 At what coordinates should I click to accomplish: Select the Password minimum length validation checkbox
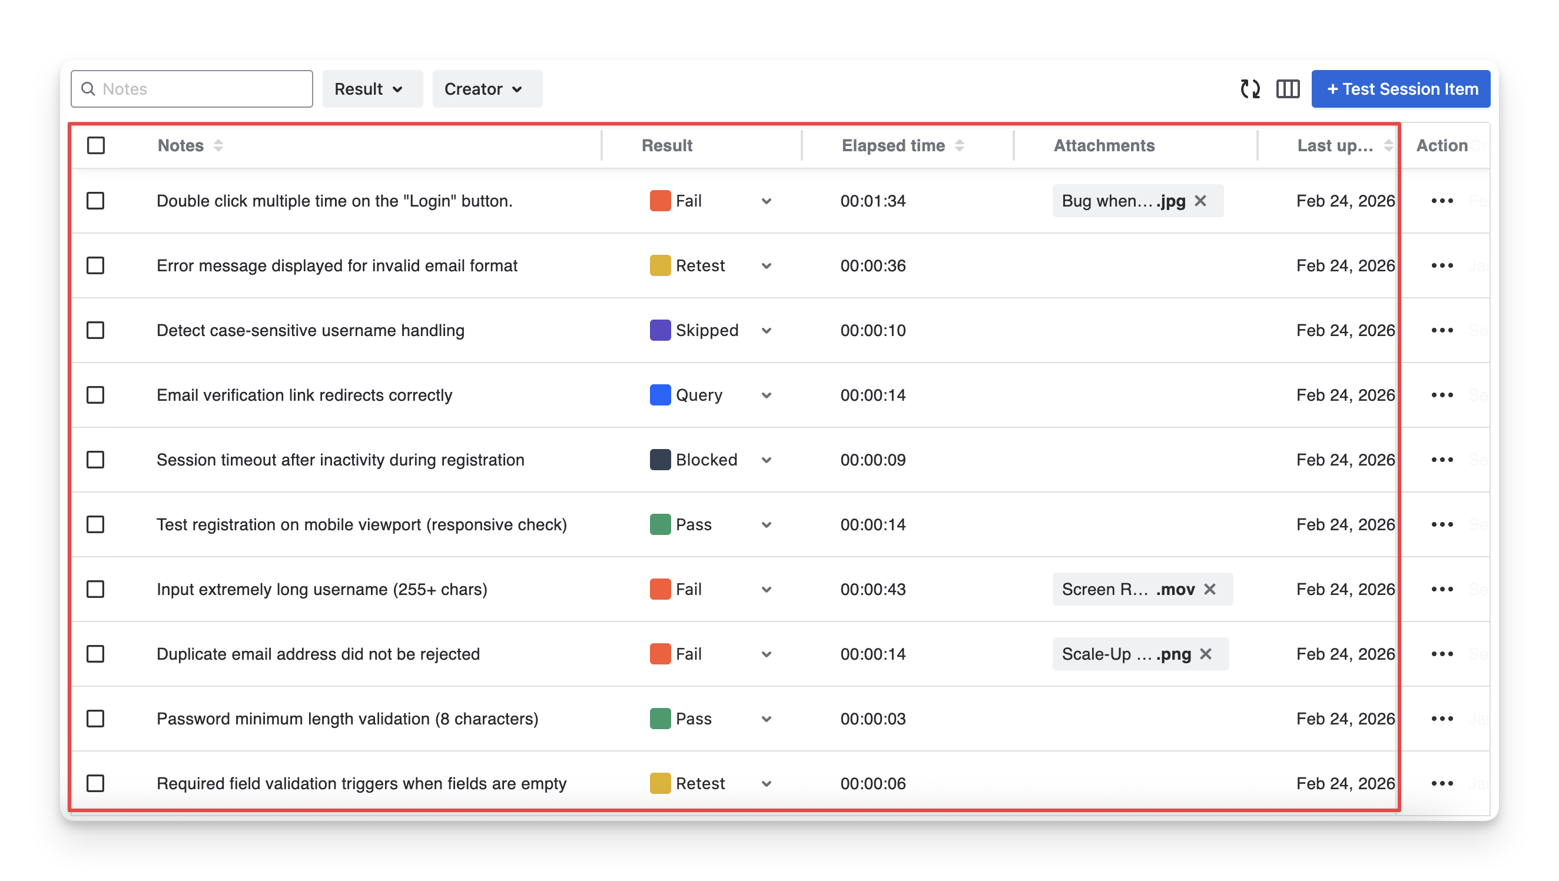tap(95, 718)
